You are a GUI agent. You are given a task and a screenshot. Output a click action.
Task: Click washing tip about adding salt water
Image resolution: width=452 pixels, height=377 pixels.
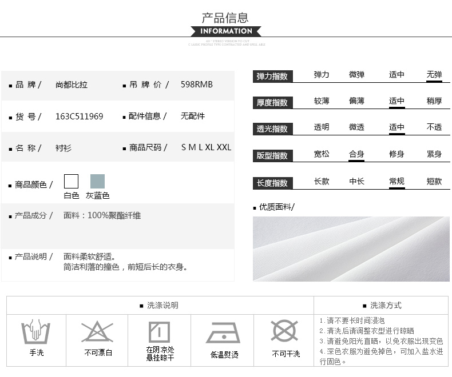tap(382, 356)
